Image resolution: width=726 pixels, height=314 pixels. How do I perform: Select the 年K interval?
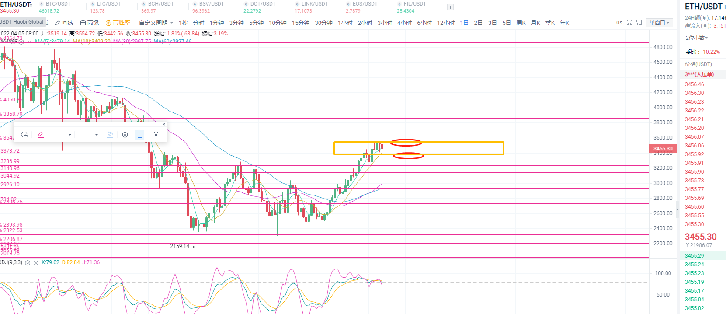[x=565, y=23]
